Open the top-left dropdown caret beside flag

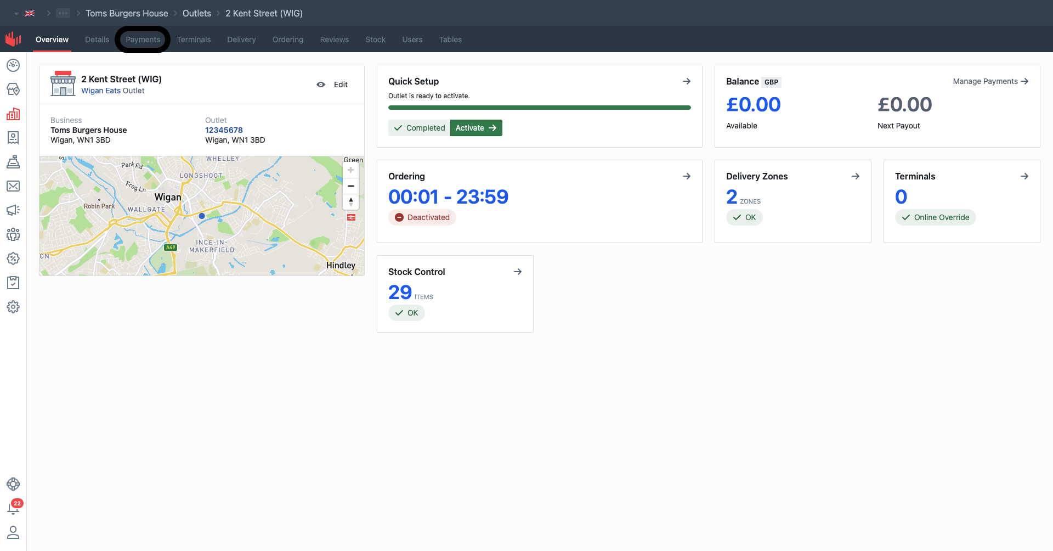coord(16,14)
